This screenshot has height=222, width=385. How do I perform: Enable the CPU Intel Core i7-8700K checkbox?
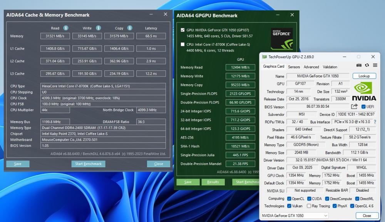[182, 44]
